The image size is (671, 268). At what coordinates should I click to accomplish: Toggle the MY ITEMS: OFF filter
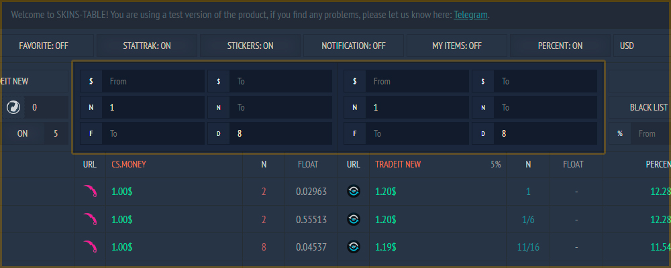pyautogui.click(x=456, y=46)
